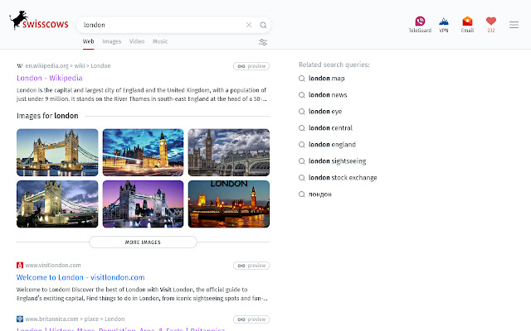Click magnifier icon beside london sightseeing
This screenshot has height=331, width=531.
(x=302, y=161)
